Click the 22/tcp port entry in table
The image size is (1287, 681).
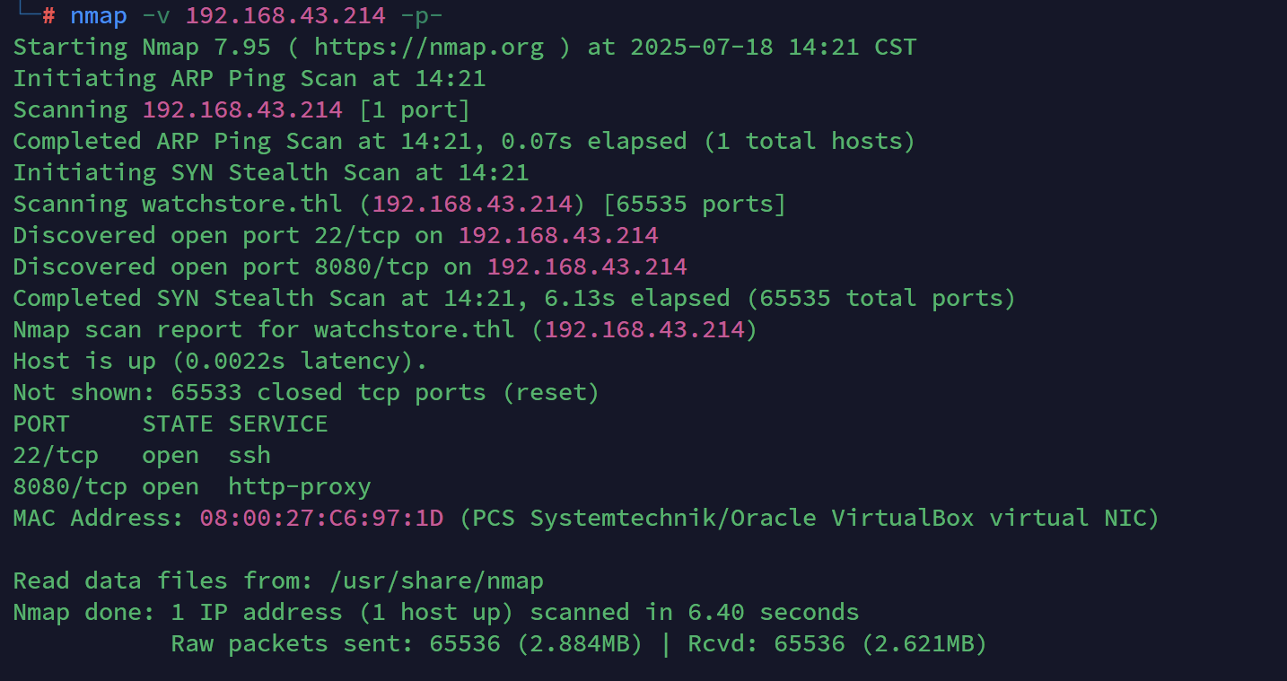click(56, 455)
